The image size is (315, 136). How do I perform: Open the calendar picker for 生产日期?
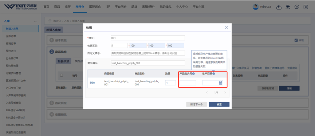220,83
